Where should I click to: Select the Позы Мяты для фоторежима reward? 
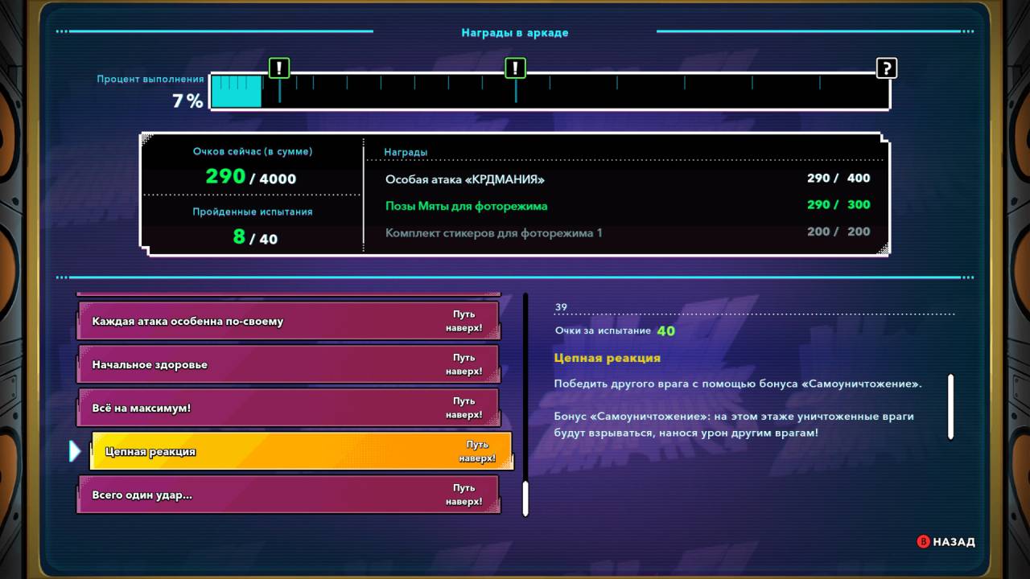(x=466, y=206)
